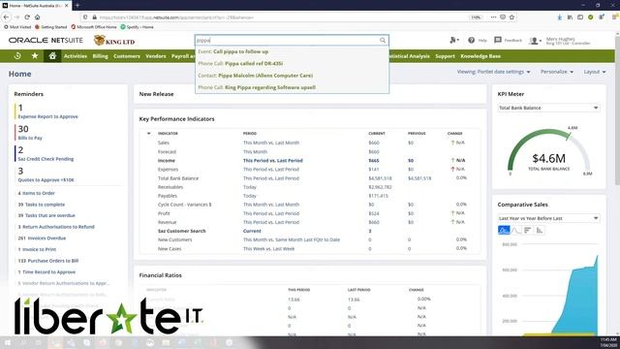Viewport: 620px width, 349px height.
Task: Open the Recent Records clock icon
Action: tap(17, 56)
